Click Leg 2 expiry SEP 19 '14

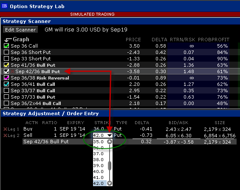(72, 135)
